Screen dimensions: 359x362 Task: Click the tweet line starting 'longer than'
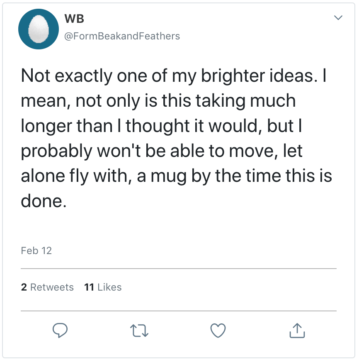pyautogui.click(x=161, y=126)
